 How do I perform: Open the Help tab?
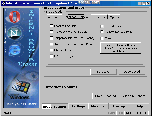(139, 106)
